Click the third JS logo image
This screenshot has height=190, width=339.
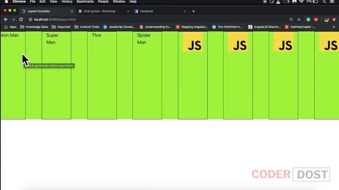click(283, 42)
